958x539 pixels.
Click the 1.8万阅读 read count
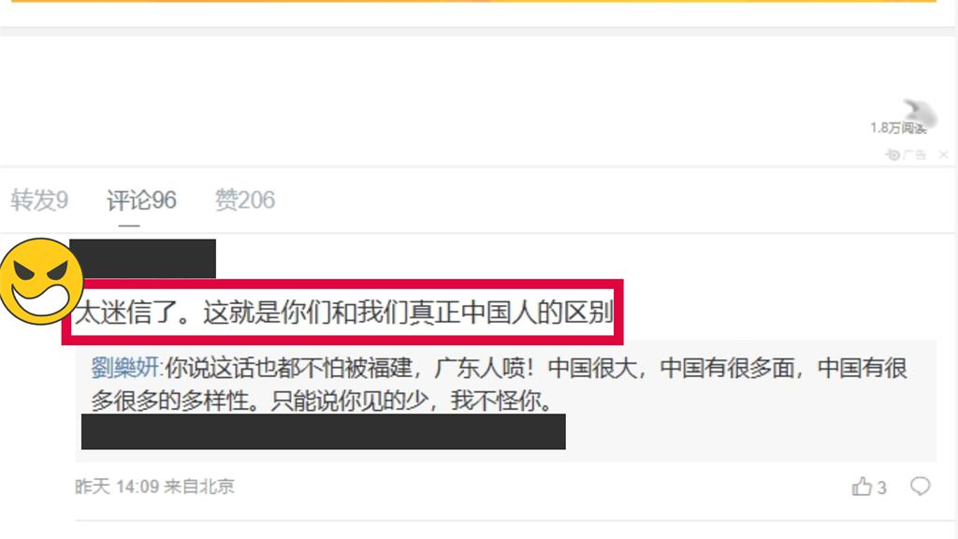(898, 127)
